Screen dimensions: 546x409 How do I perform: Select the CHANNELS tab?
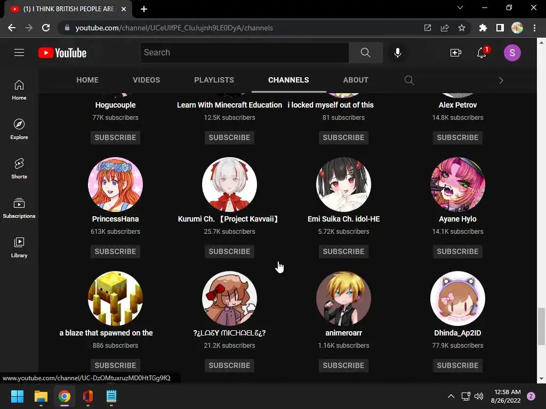pos(288,80)
